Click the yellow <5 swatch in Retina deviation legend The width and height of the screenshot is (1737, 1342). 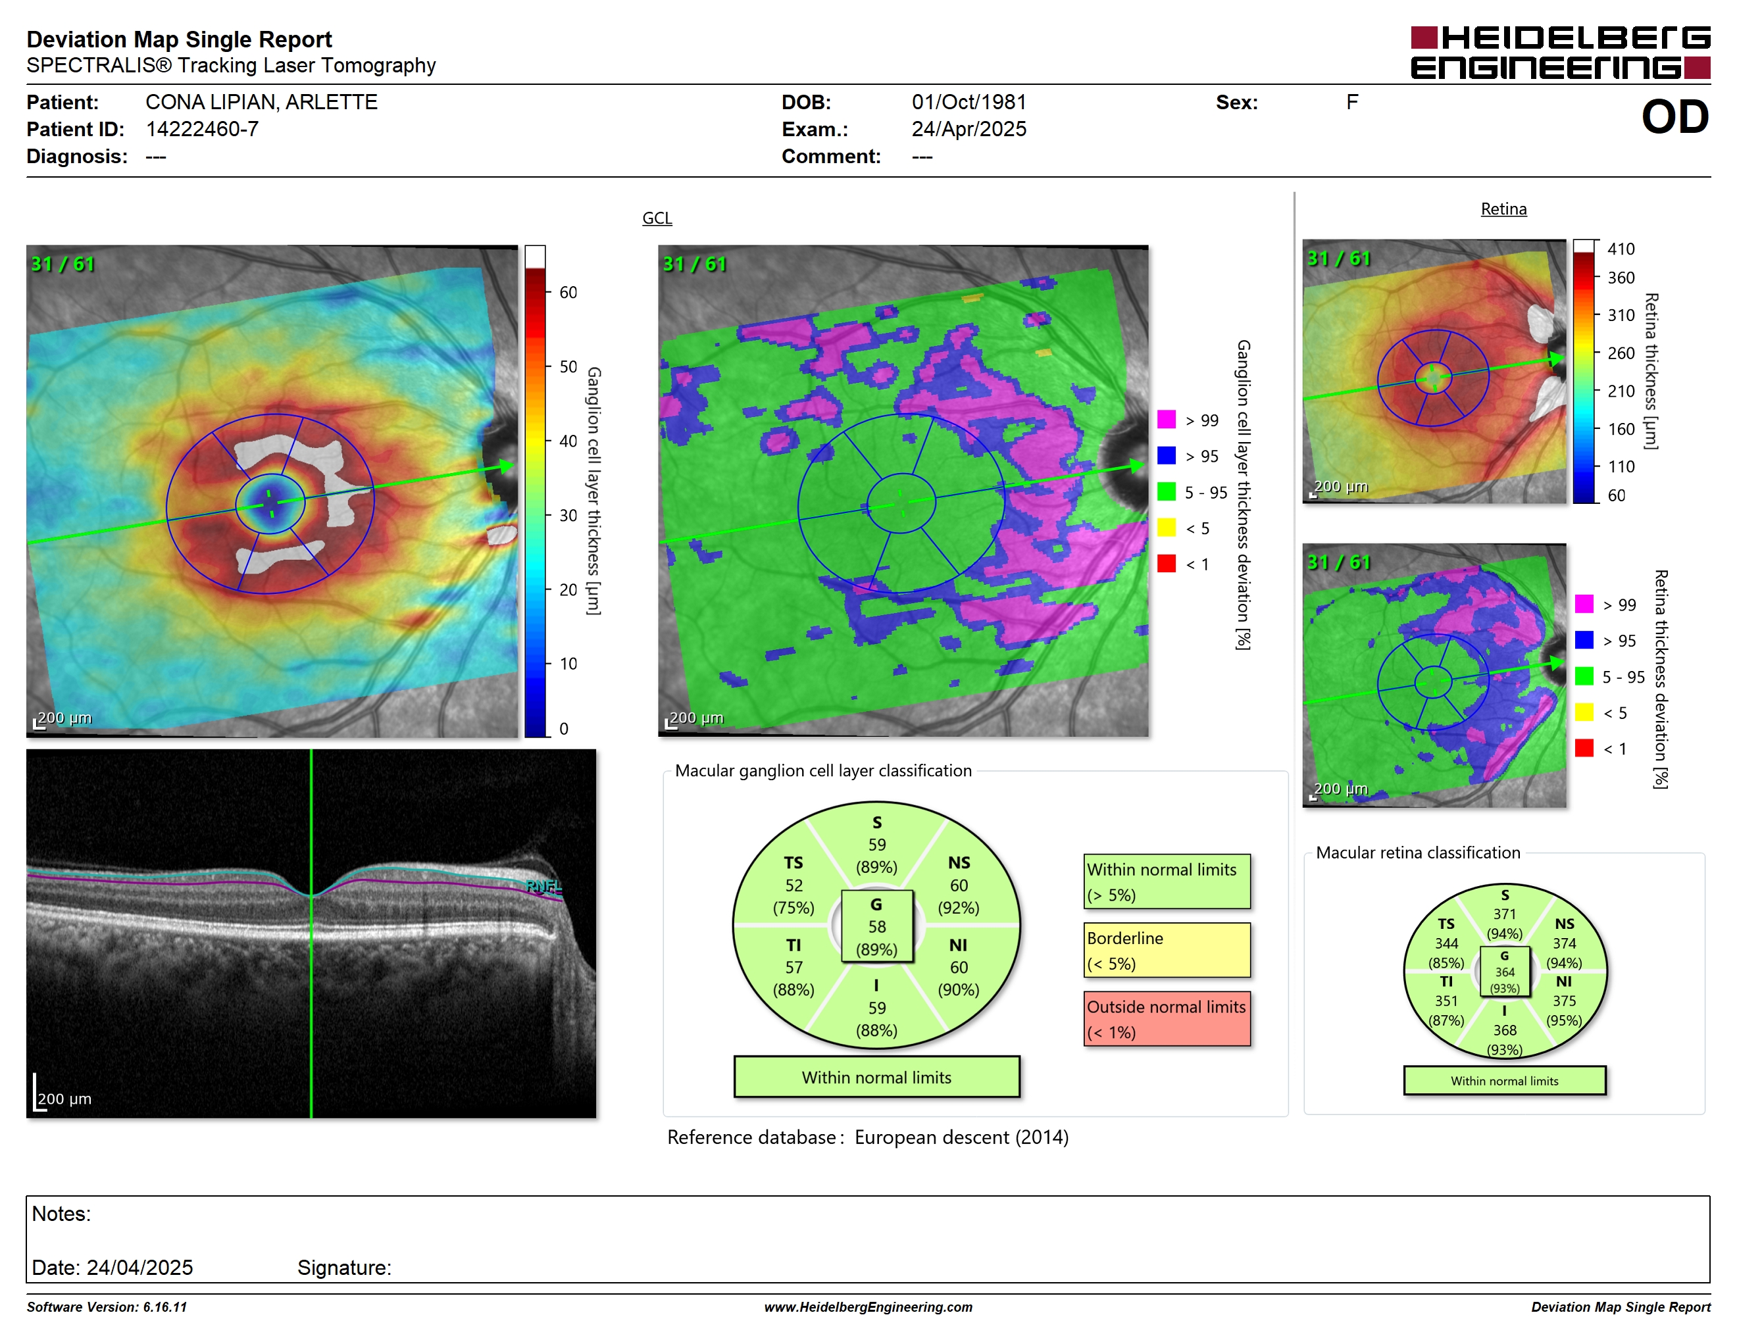point(1584,712)
